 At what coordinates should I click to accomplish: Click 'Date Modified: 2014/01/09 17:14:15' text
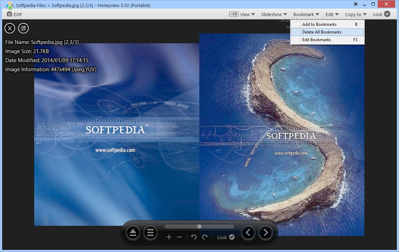click(x=46, y=60)
